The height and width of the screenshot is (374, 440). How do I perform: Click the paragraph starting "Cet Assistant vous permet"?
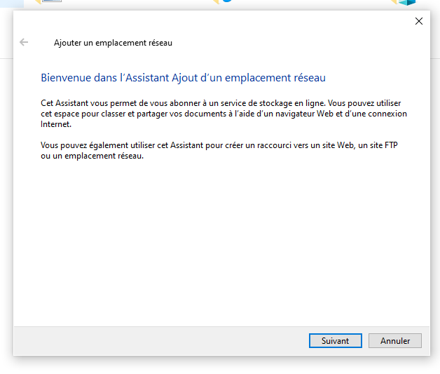pyautogui.click(x=210, y=113)
